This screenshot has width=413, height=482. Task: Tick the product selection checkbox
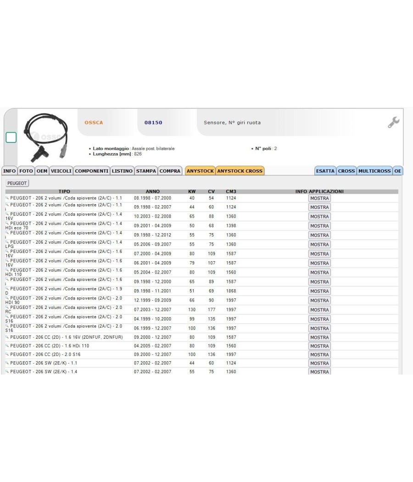(11, 137)
